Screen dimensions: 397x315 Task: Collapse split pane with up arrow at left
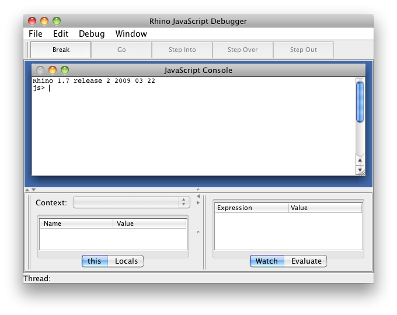[x=27, y=190]
